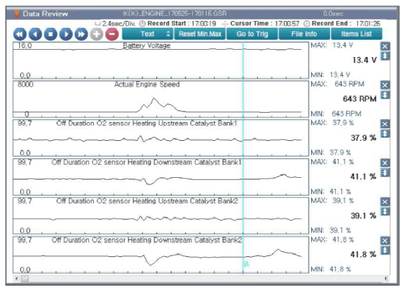Viewport: 405px width, 291px height.
Task: Click the Go to Trig button
Action: pyautogui.click(x=253, y=34)
